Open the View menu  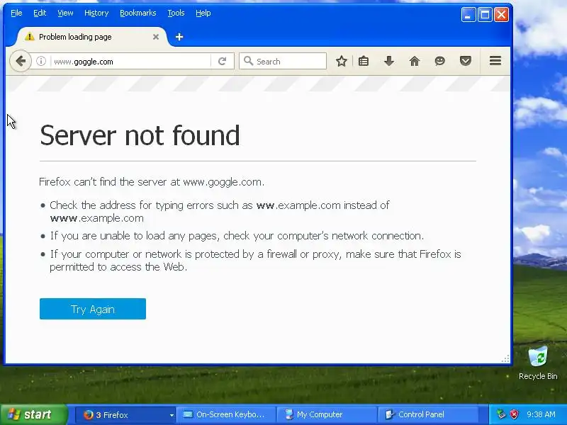(x=65, y=13)
